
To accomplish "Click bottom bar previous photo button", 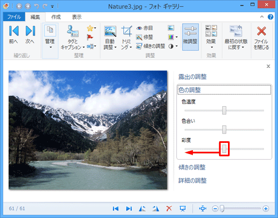I will tap(116, 209).
